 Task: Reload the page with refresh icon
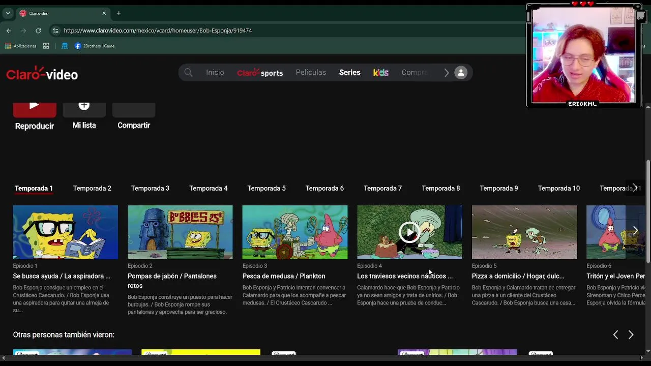[38, 30]
